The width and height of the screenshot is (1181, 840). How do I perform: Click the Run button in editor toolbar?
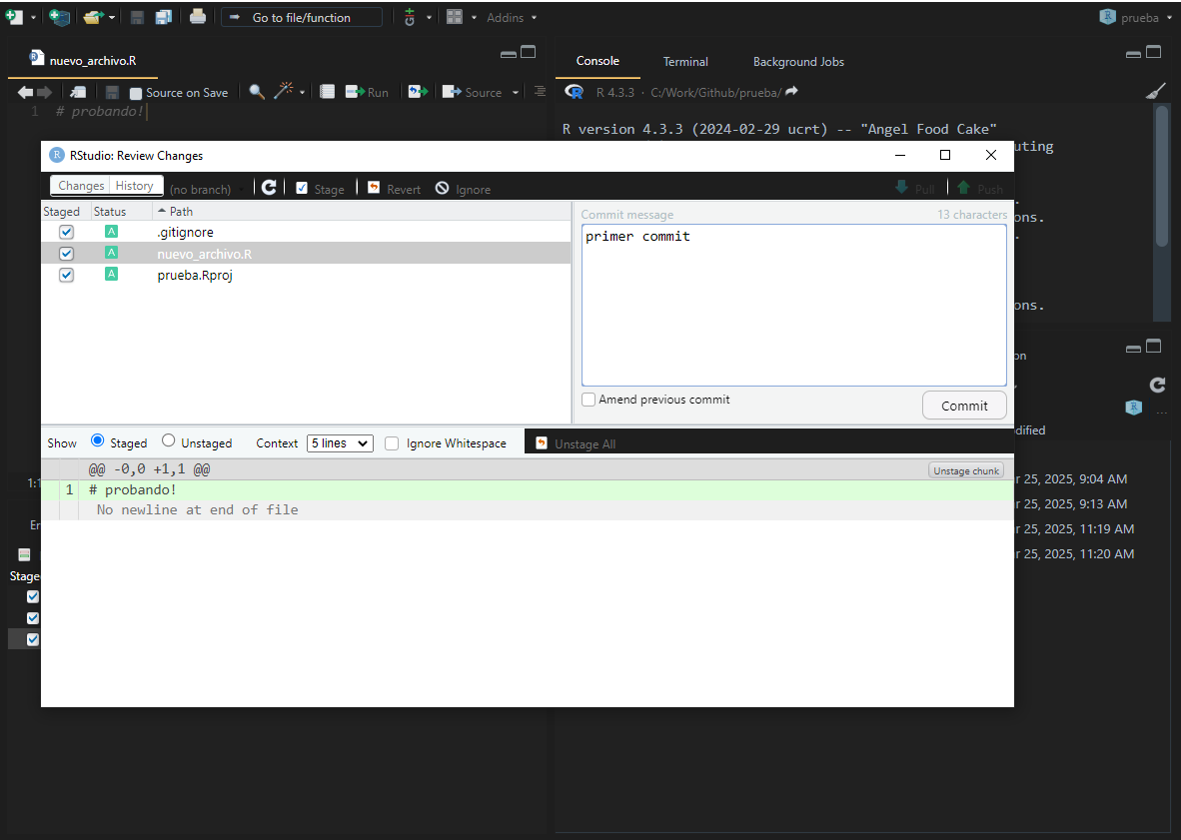(x=367, y=92)
